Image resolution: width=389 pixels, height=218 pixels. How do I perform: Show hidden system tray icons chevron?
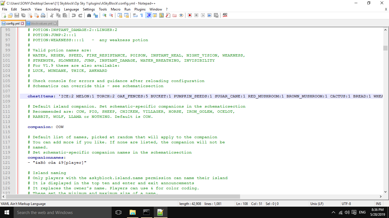tap(333, 212)
